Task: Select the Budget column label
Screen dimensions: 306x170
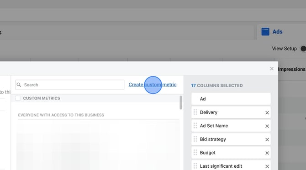Action: click(208, 153)
